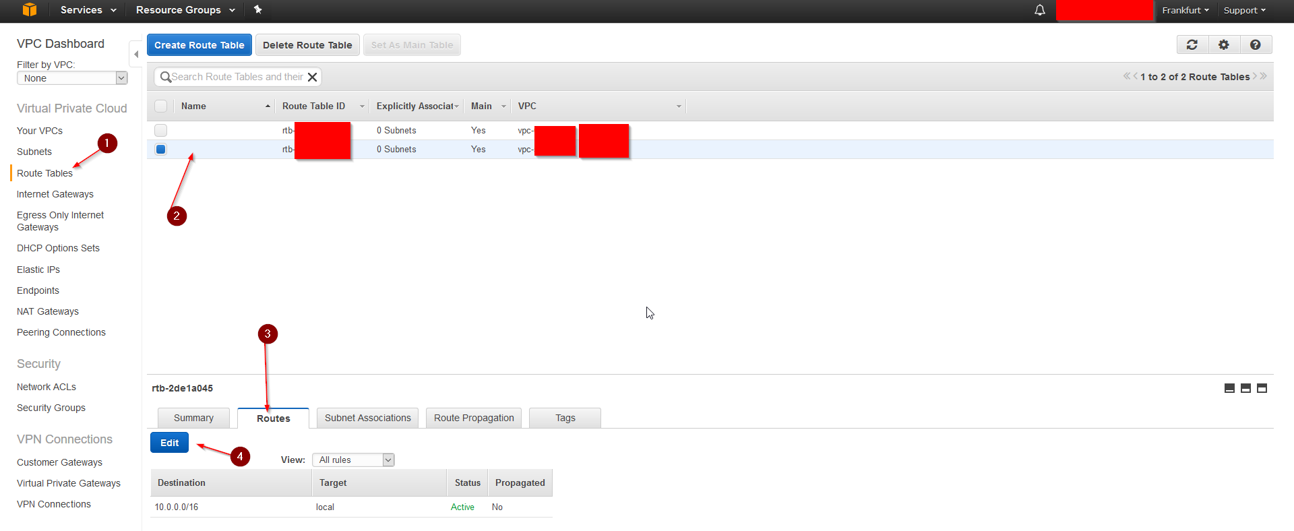The height and width of the screenshot is (531, 1294).
Task: Maximize the details pane
Action: coord(1262,388)
